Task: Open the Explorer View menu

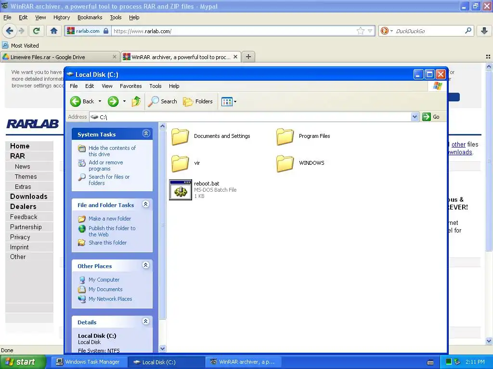Action: pos(107,86)
